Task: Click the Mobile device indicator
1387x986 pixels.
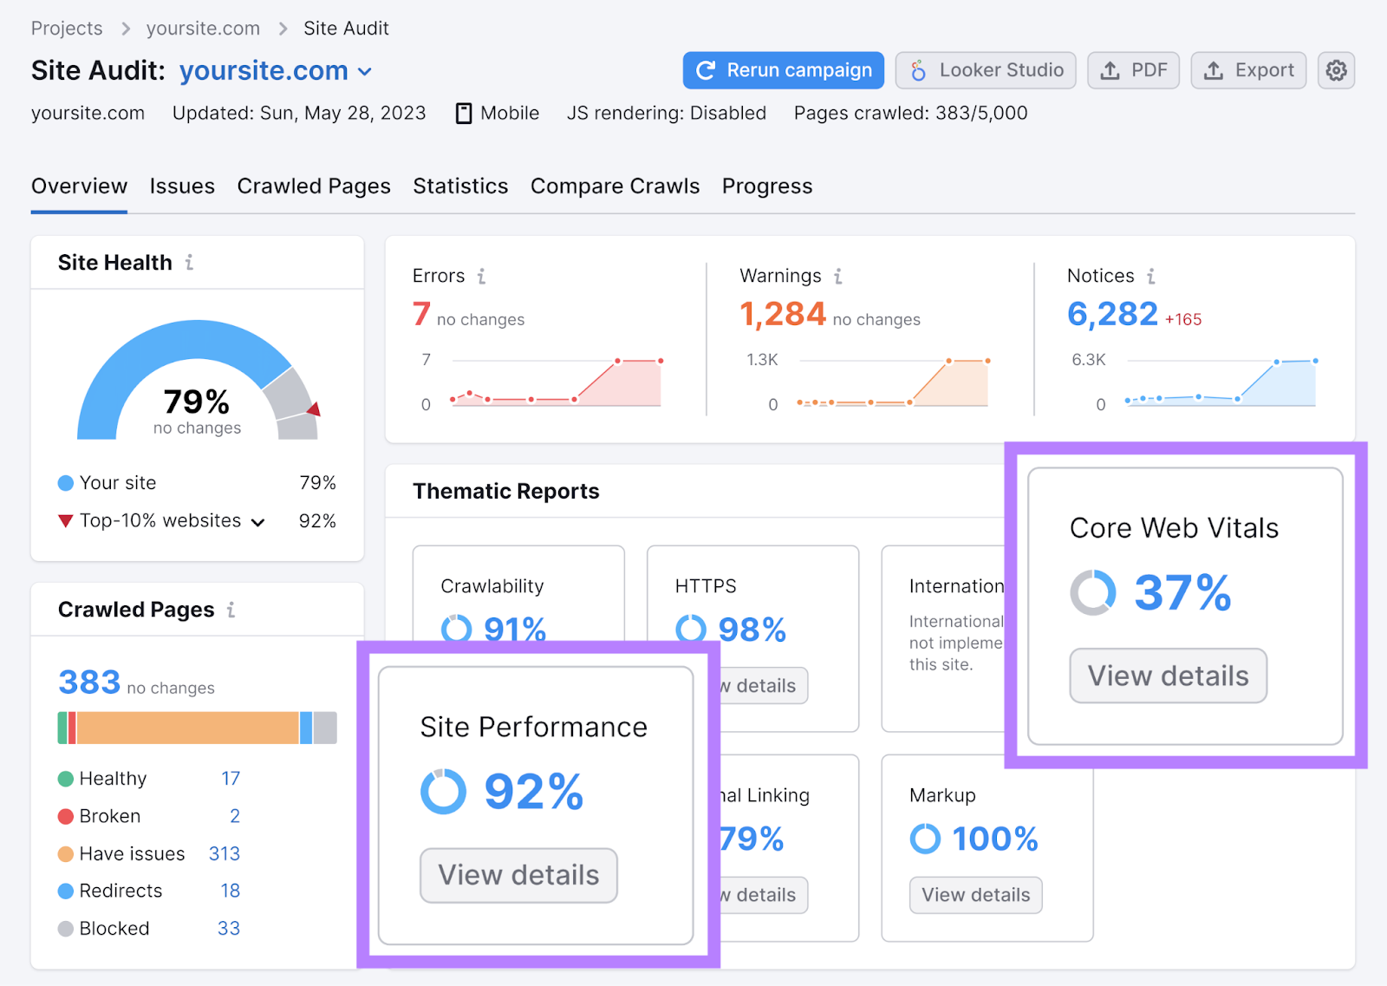Action: 496,113
